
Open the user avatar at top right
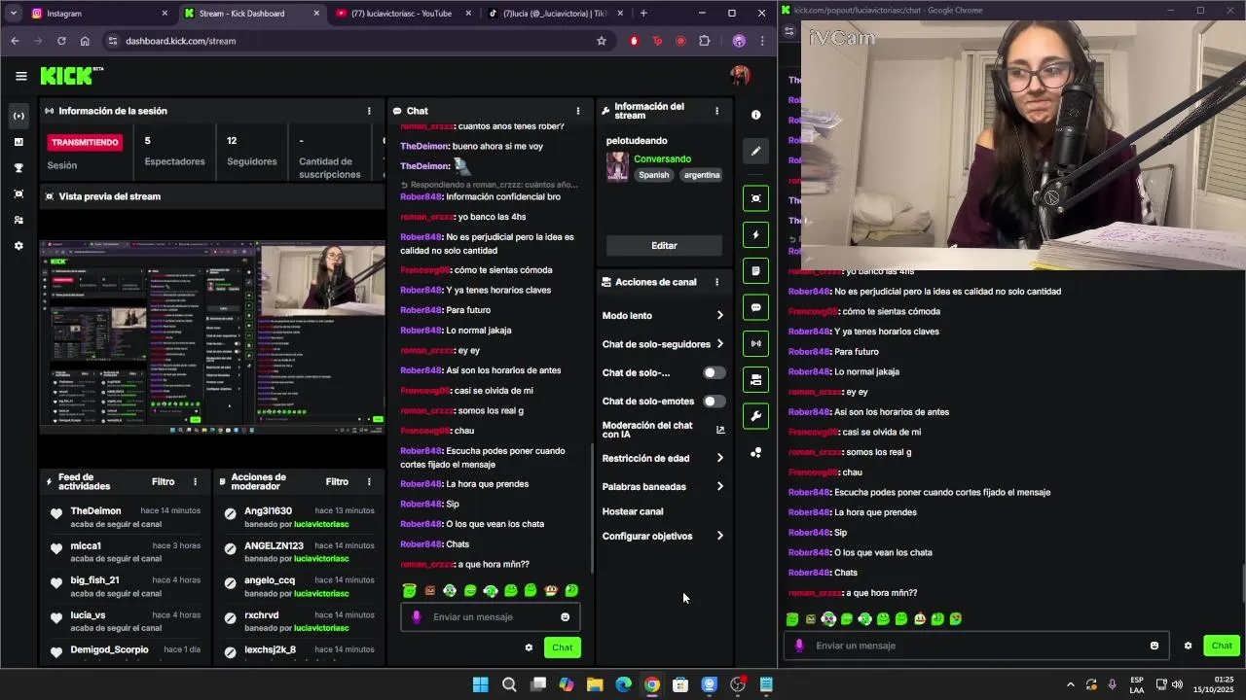click(740, 76)
